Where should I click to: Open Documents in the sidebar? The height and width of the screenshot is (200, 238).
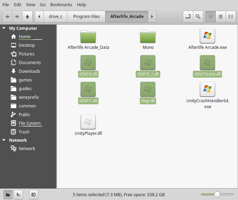[28, 62]
